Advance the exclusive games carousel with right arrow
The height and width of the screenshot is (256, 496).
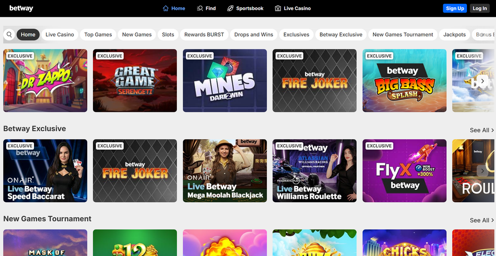pos(482,81)
